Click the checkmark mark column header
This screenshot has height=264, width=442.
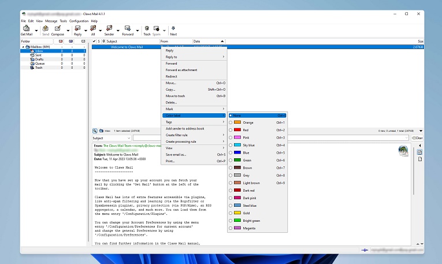click(x=94, y=41)
